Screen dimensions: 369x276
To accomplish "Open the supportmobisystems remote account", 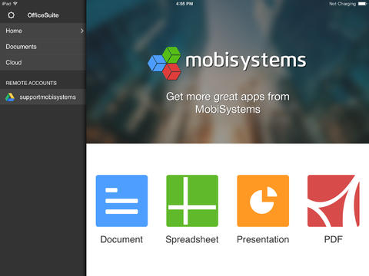I will click(43, 97).
